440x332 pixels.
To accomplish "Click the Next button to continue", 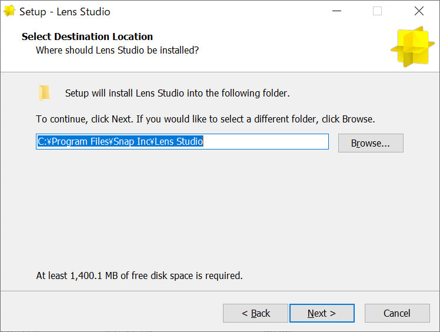I will [322, 313].
